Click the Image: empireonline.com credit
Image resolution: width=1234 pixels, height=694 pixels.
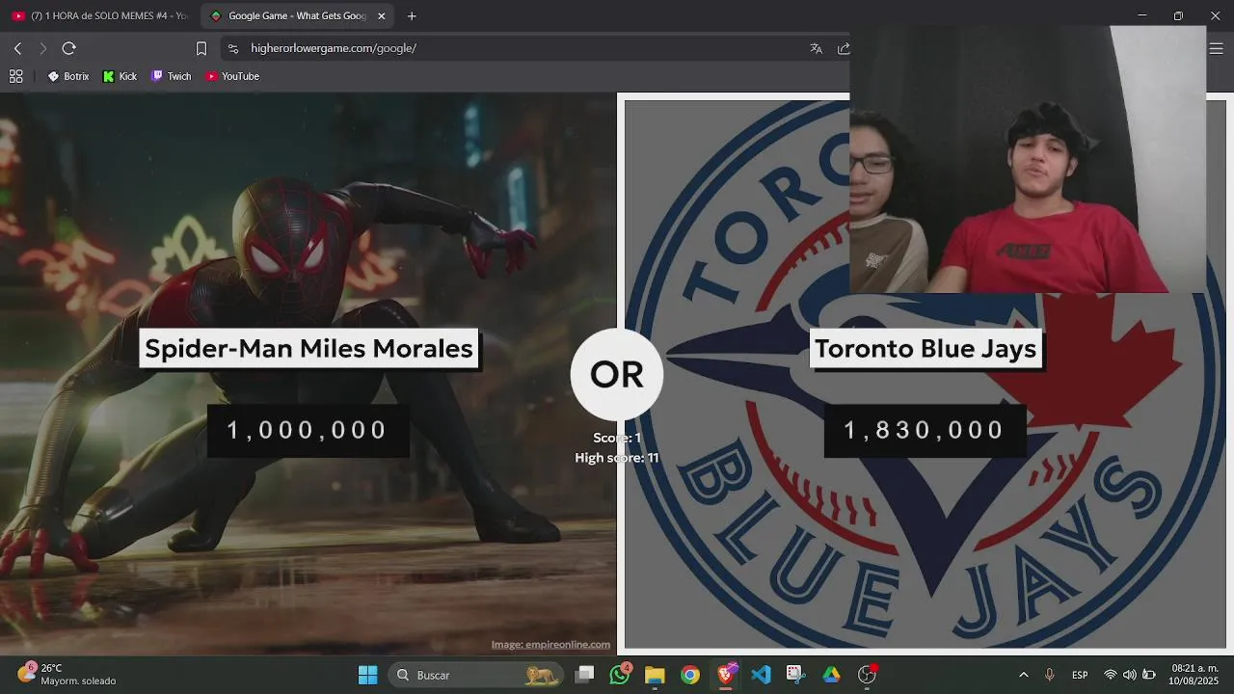click(x=550, y=645)
